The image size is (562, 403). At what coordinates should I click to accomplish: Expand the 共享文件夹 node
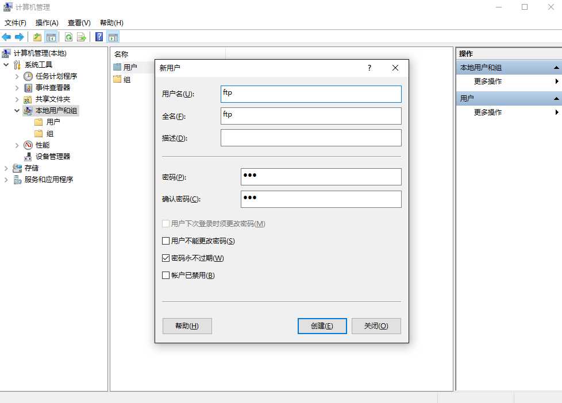(x=17, y=99)
